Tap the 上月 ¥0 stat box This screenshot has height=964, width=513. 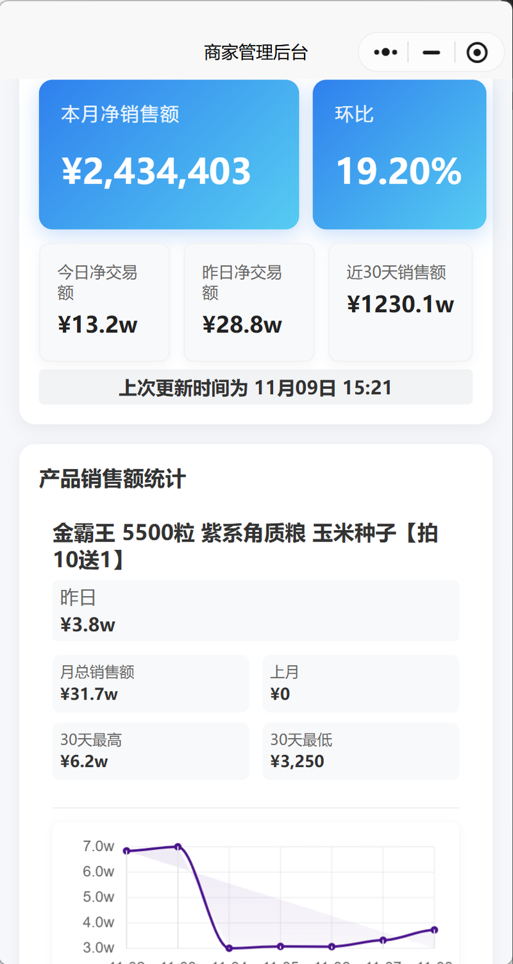click(x=360, y=684)
